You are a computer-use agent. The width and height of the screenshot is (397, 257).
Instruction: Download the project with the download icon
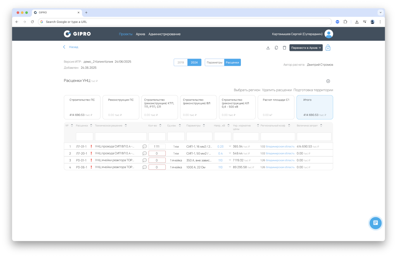[268, 48]
